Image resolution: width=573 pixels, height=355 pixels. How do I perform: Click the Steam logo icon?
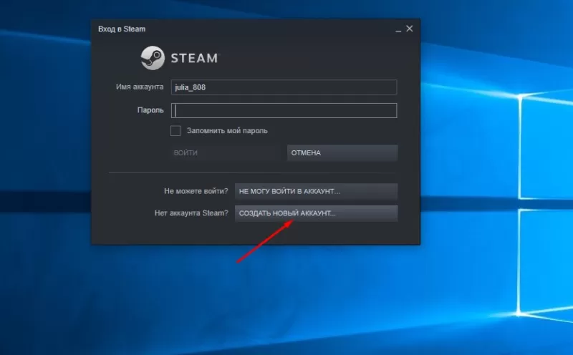tap(153, 58)
